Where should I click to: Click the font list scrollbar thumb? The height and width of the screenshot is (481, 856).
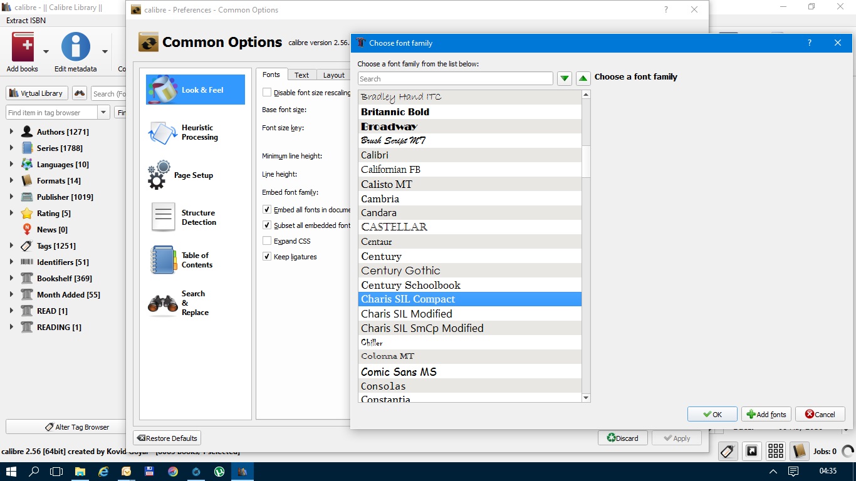(x=586, y=162)
